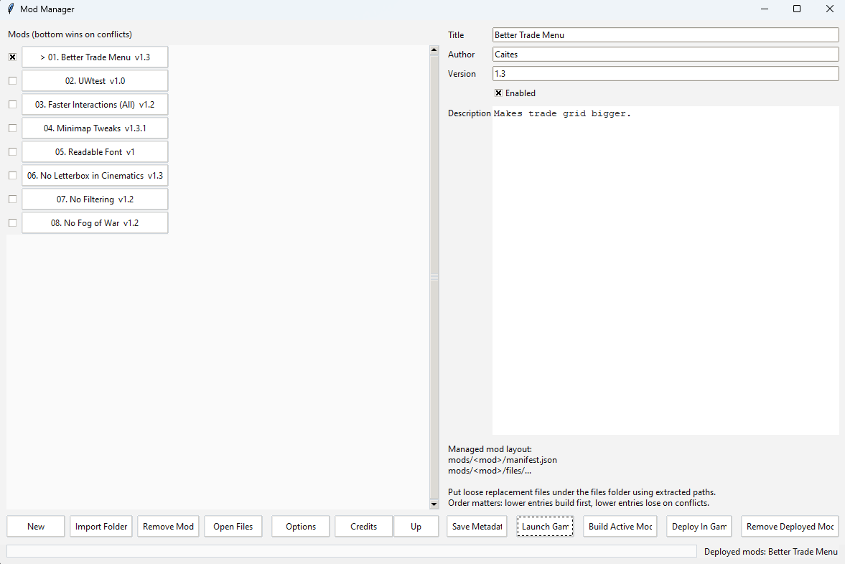
Task: Enable the No Fog of War checkbox
Action: 12,223
